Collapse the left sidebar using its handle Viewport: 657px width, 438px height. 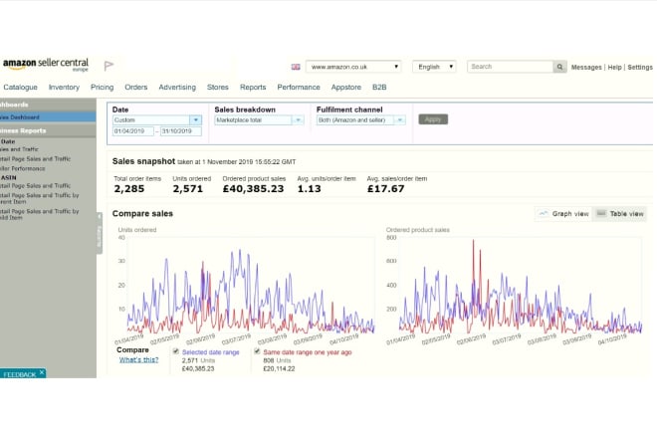(100, 233)
